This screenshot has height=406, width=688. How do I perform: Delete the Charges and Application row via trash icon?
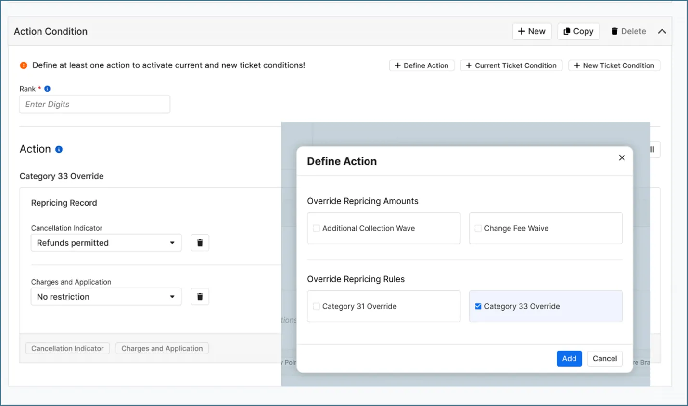pyautogui.click(x=200, y=297)
